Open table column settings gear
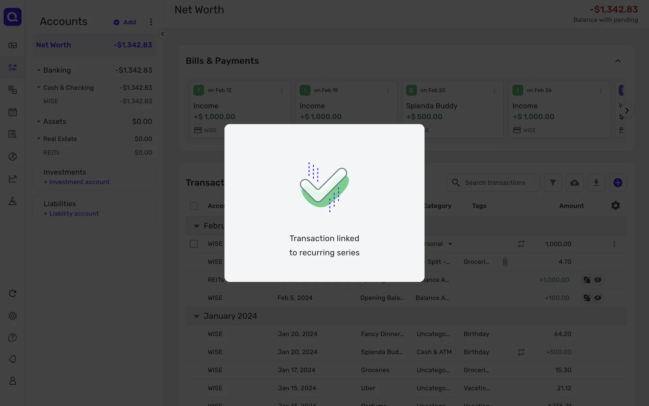Image resolution: width=649 pixels, height=406 pixels. pos(616,206)
